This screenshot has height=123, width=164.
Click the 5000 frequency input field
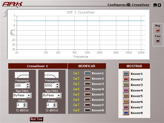pos(50,85)
